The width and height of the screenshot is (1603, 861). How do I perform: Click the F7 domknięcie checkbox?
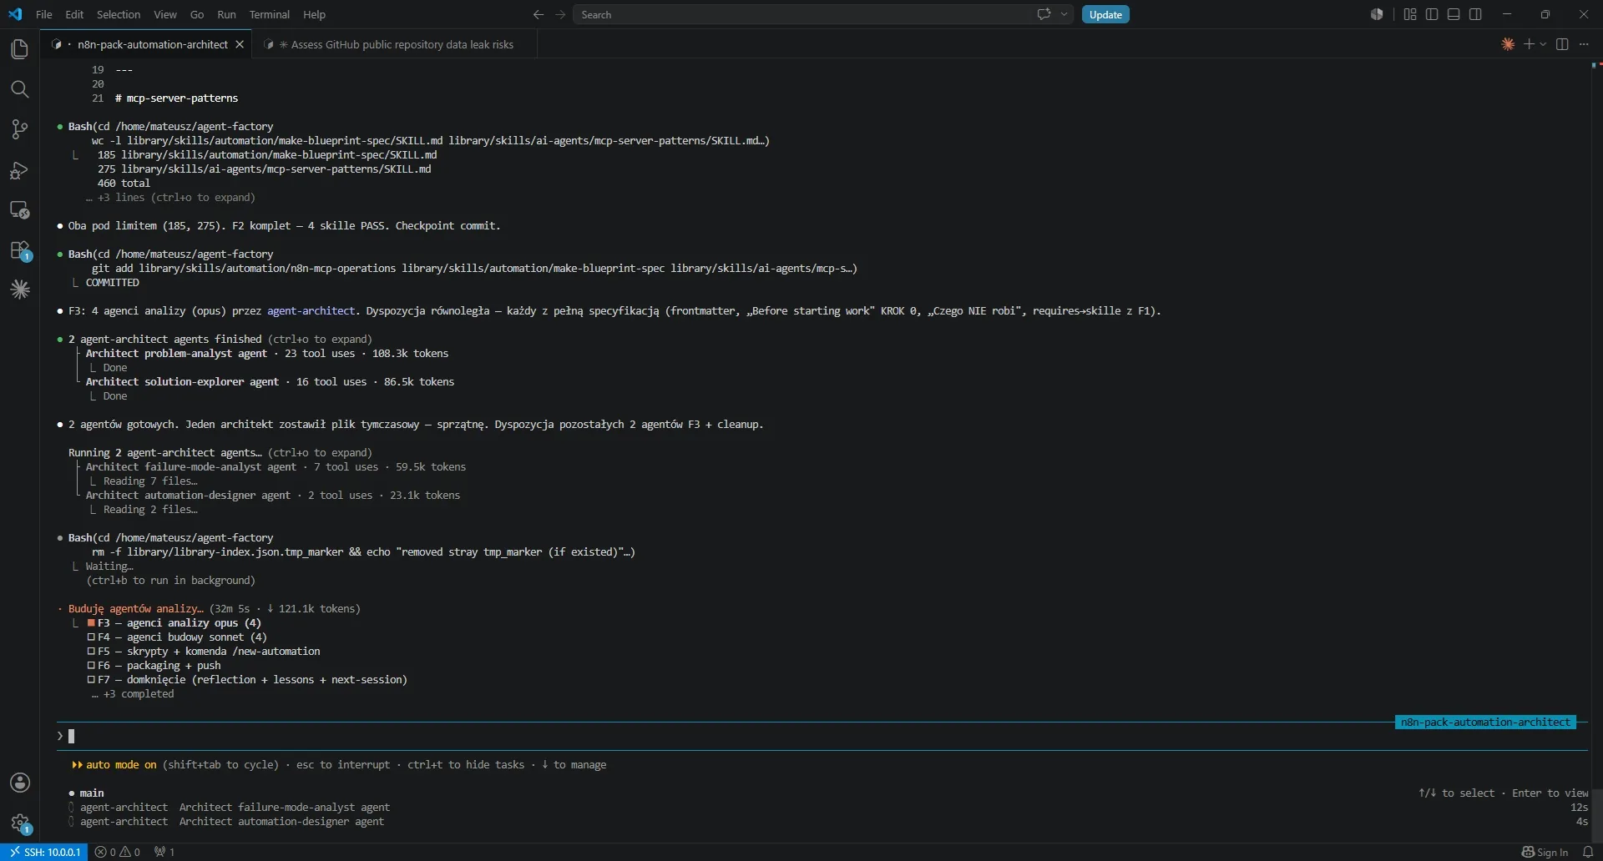[91, 680]
